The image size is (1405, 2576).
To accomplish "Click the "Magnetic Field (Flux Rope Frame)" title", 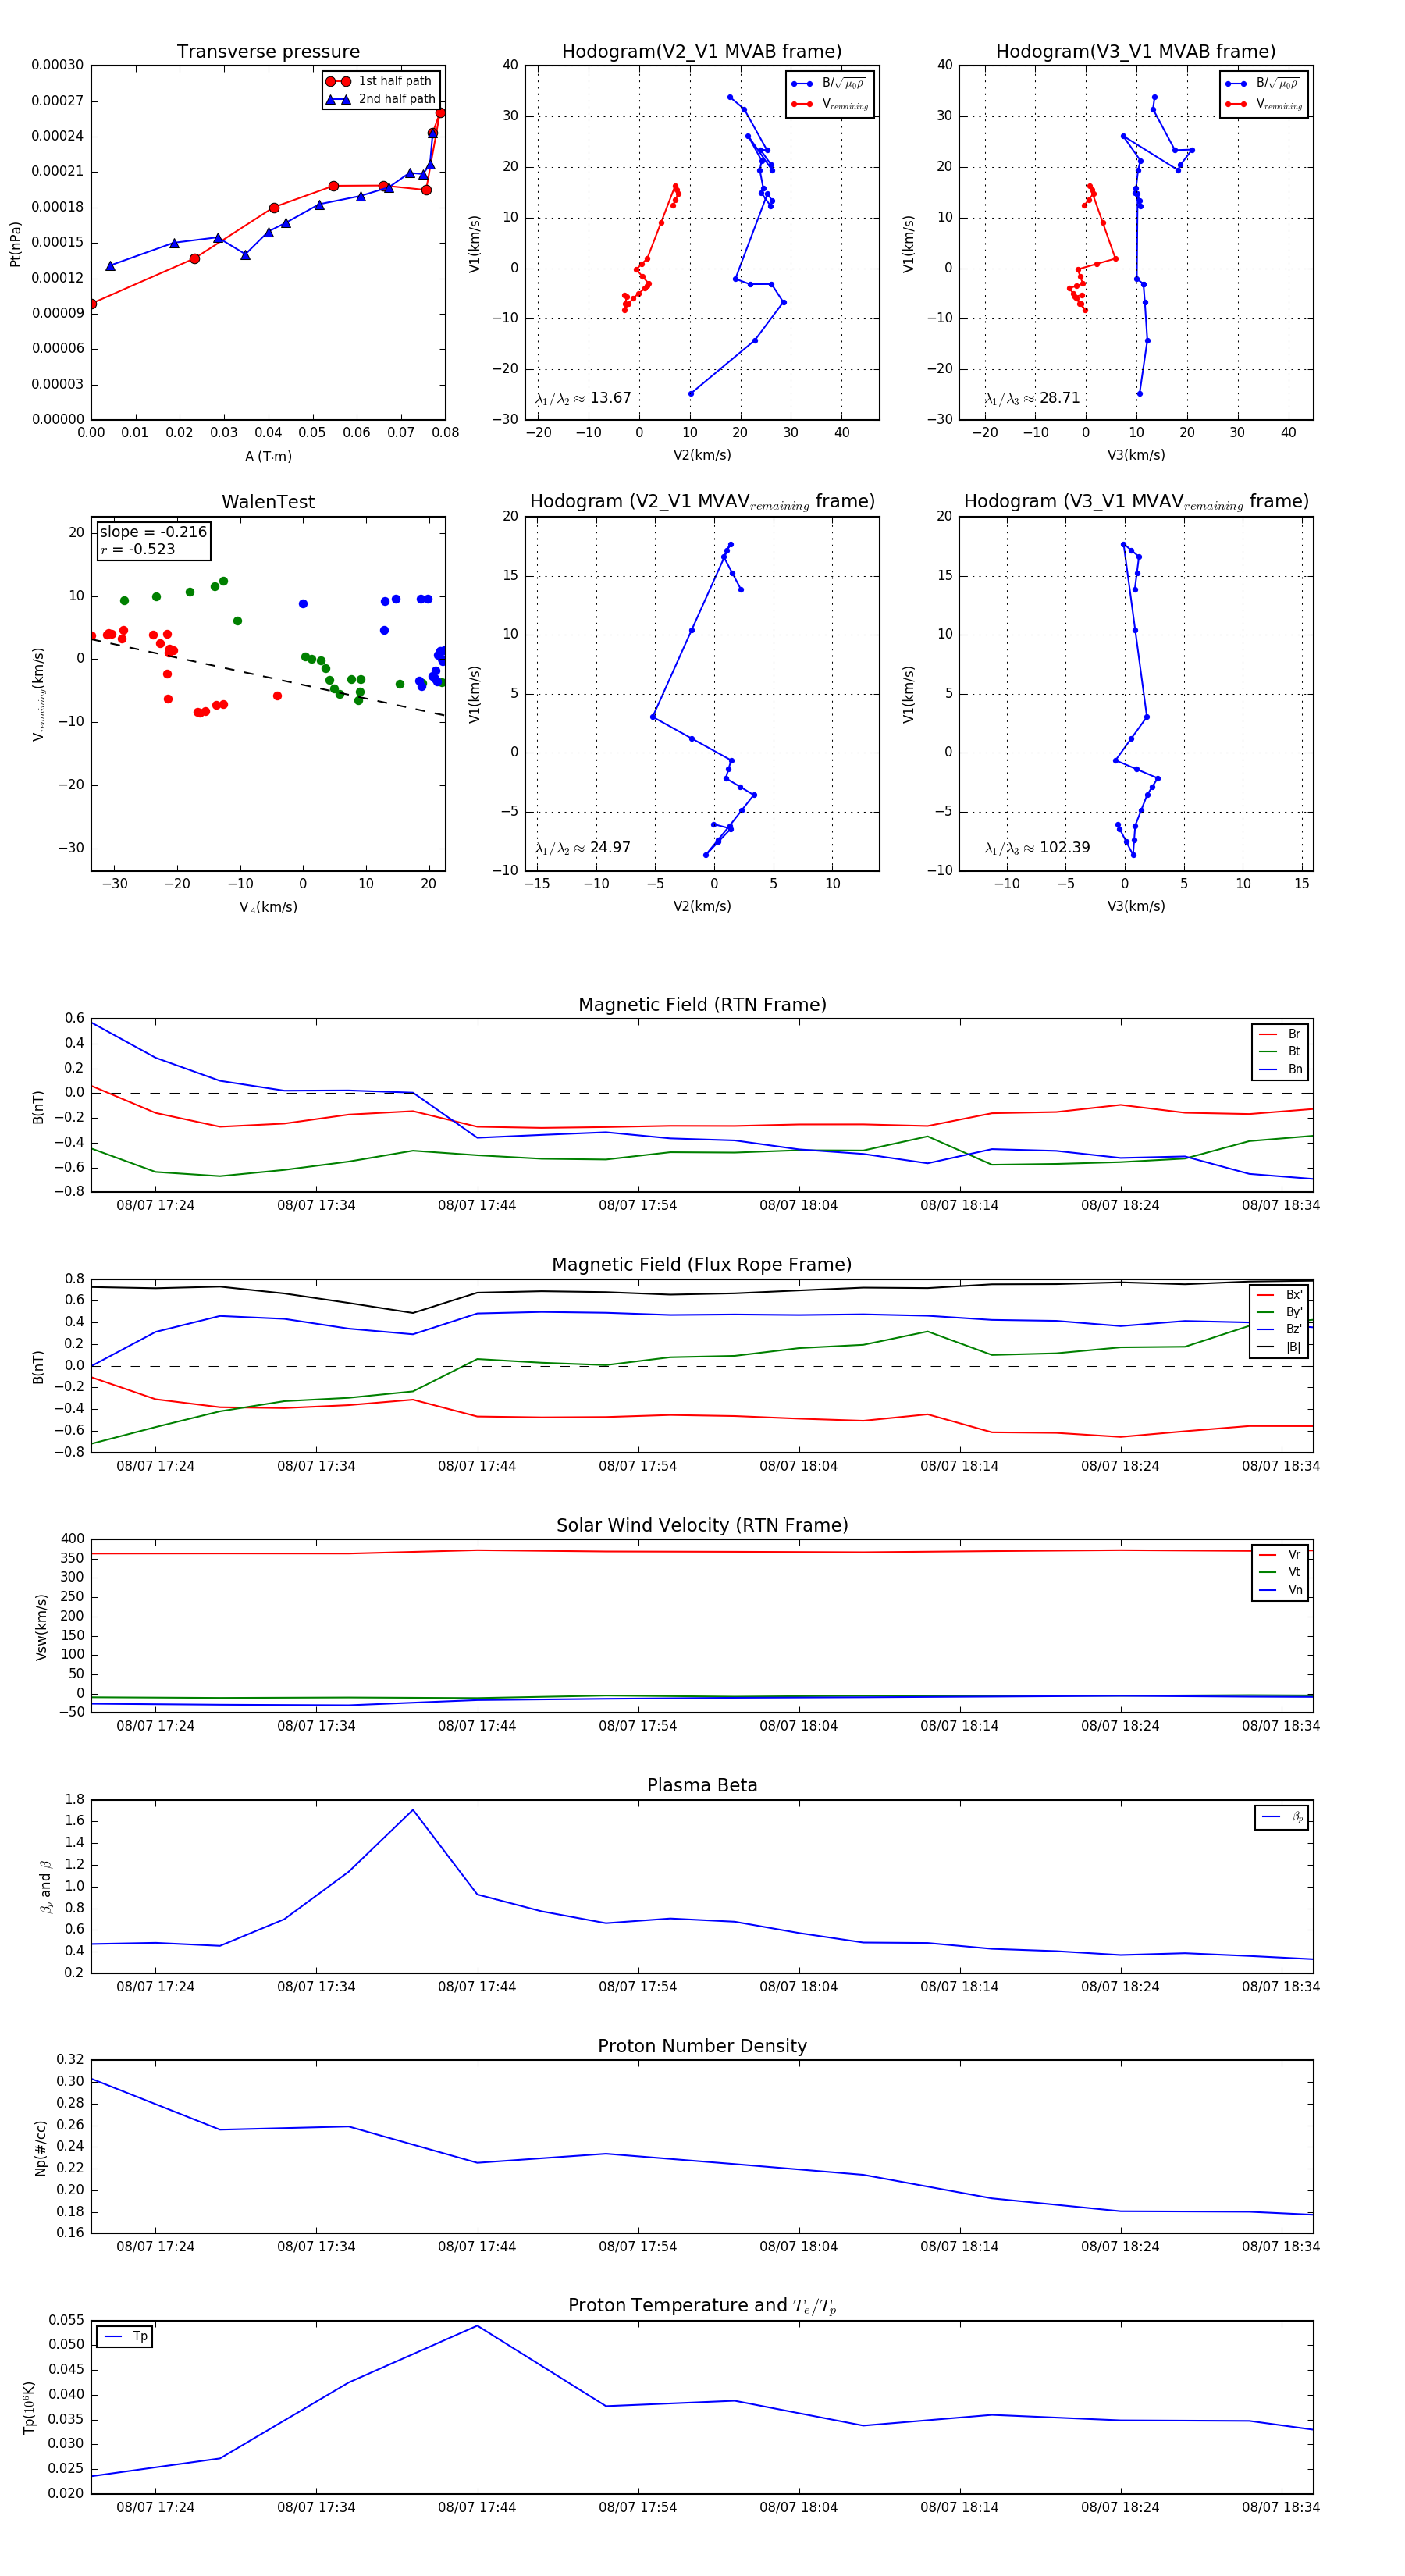I will point(702,1265).
